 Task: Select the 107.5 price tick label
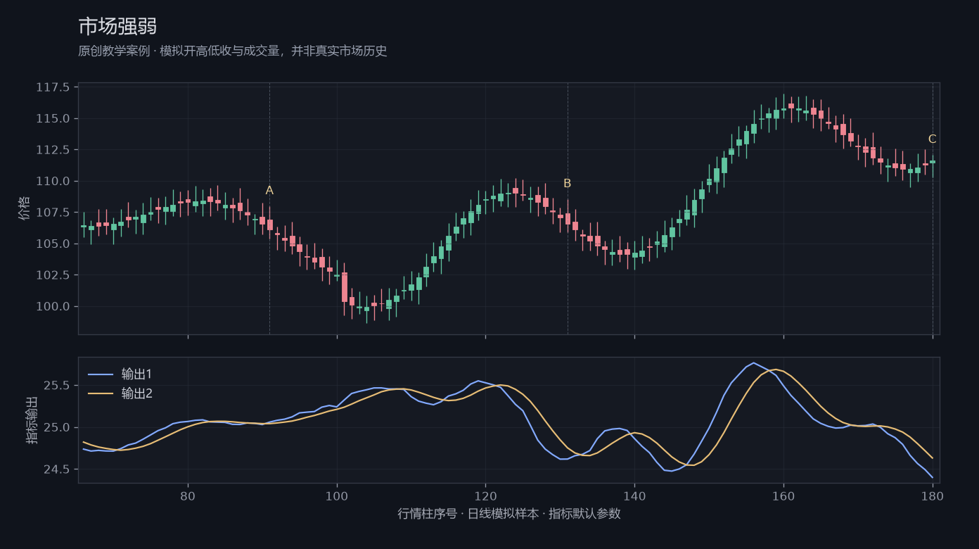(53, 213)
